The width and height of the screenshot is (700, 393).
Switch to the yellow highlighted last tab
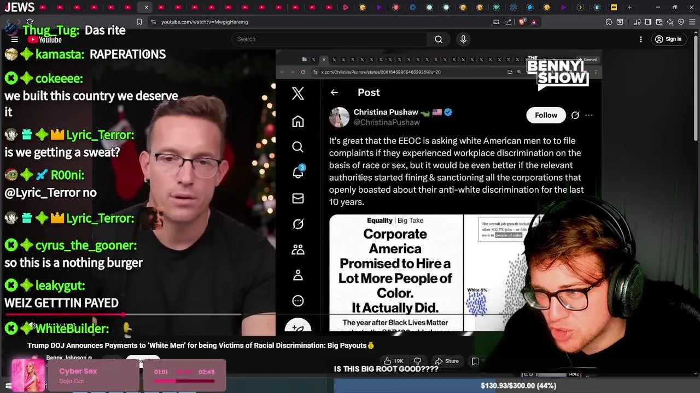pyautogui.click(x=614, y=7)
